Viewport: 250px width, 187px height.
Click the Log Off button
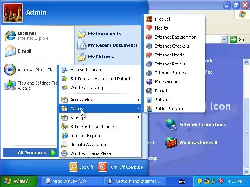click(81, 167)
